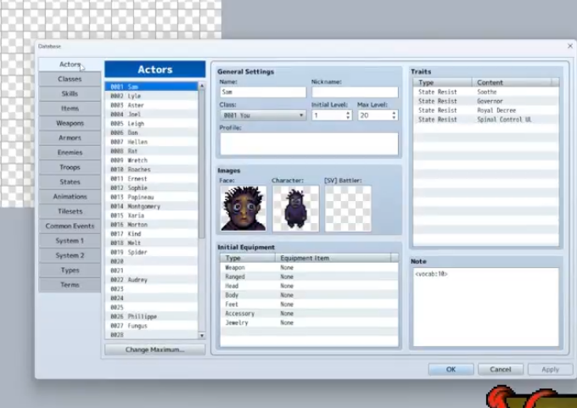Image resolution: width=577 pixels, height=408 pixels.
Task: Open the Skills tab
Action: coord(70,94)
